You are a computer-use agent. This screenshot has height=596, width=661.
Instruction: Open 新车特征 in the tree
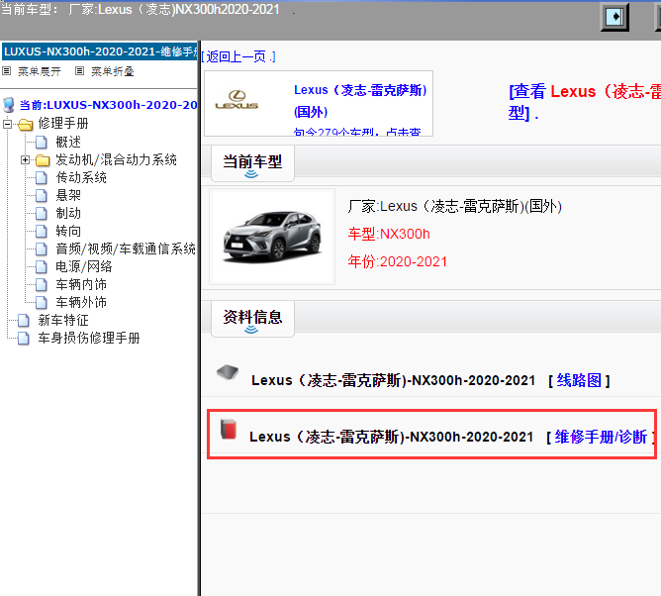click(x=63, y=321)
